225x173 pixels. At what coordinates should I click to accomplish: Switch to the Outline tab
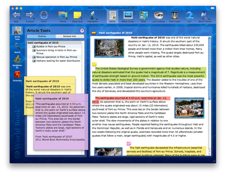[42, 36]
